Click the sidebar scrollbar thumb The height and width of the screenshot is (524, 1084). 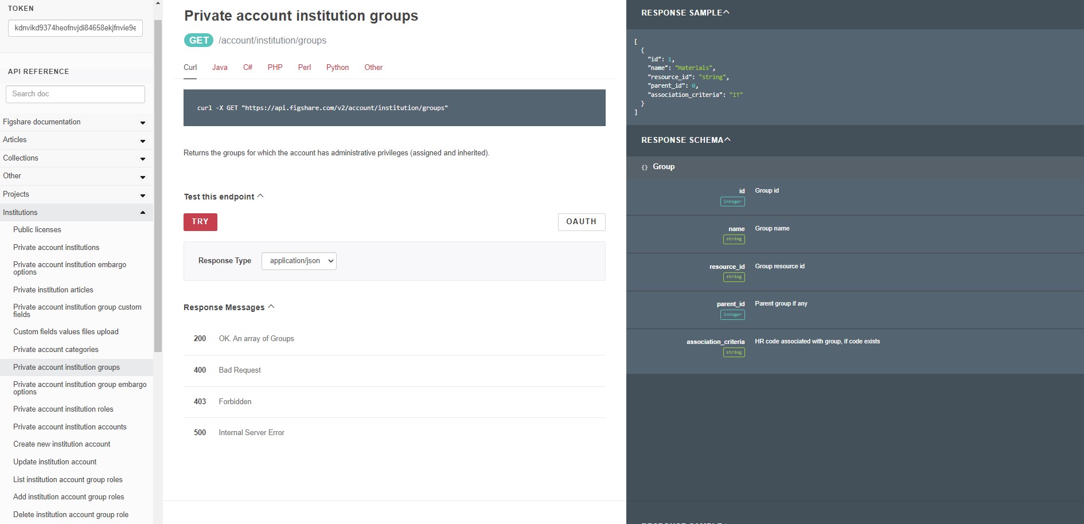pyautogui.click(x=158, y=186)
